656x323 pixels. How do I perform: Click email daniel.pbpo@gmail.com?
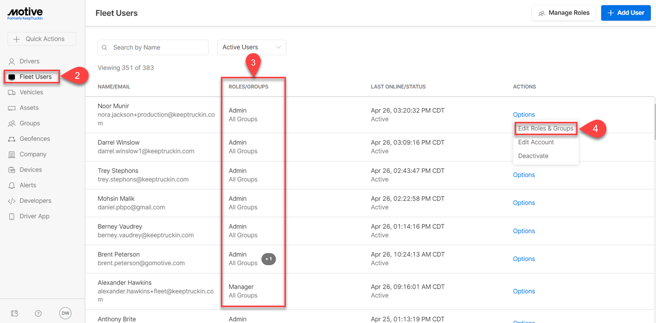tap(131, 207)
